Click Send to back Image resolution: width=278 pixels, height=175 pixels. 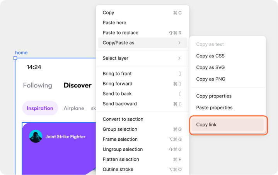(x=117, y=94)
